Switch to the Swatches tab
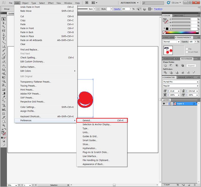The width and height of the screenshot is (201, 187). [x=178, y=16]
